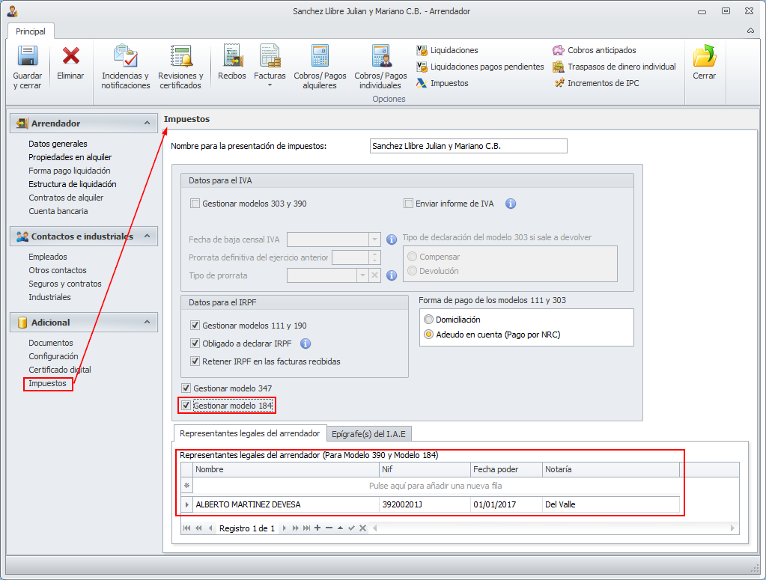
Task: Open Contratos de alquiler
Action: (66, 198)
